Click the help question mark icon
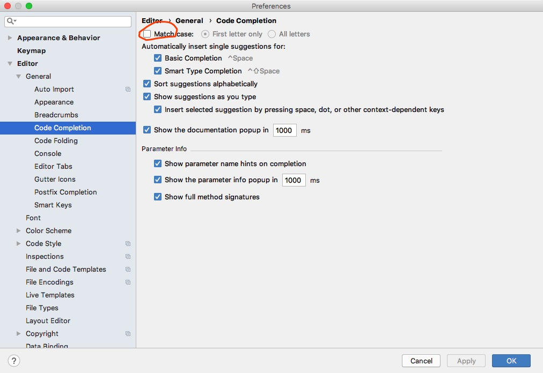Screen dimensions: 543x373 14,361
